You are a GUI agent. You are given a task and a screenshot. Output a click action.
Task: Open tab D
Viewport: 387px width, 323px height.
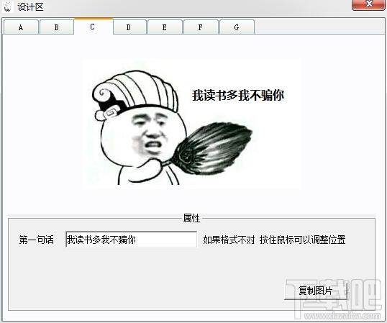point(129,27)
